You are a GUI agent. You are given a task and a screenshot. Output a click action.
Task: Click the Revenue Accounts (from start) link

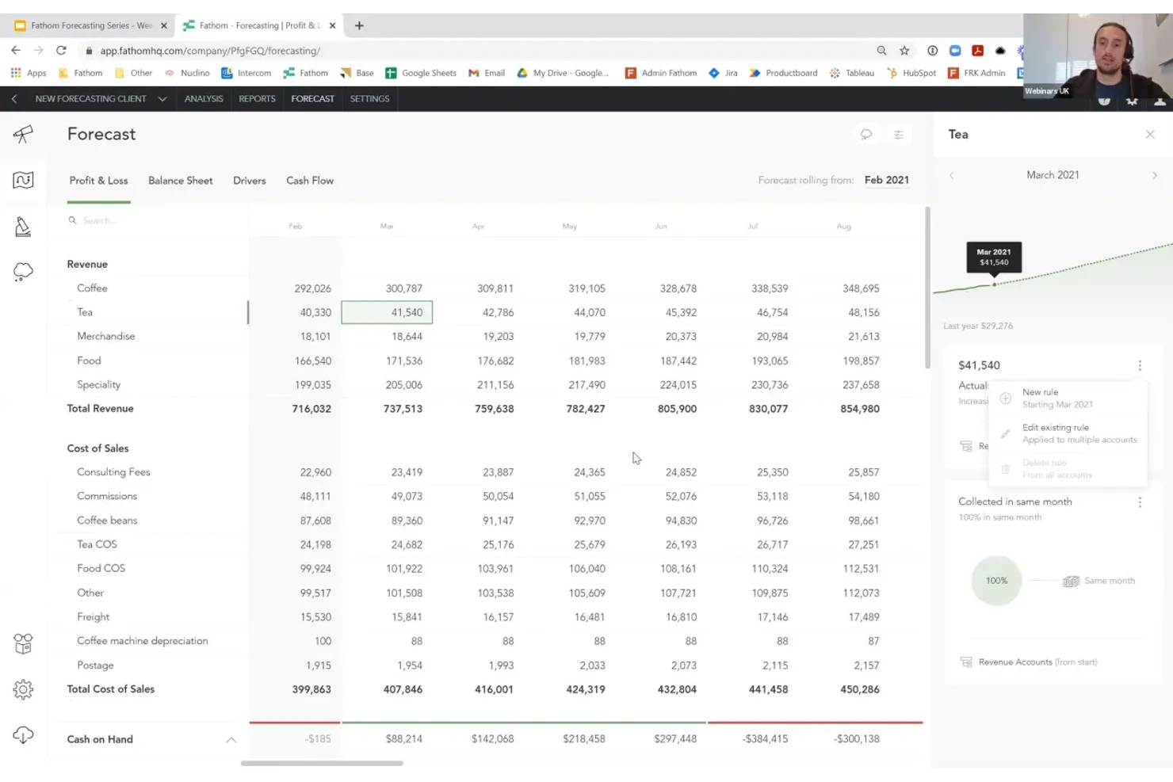coord(1037,662)
